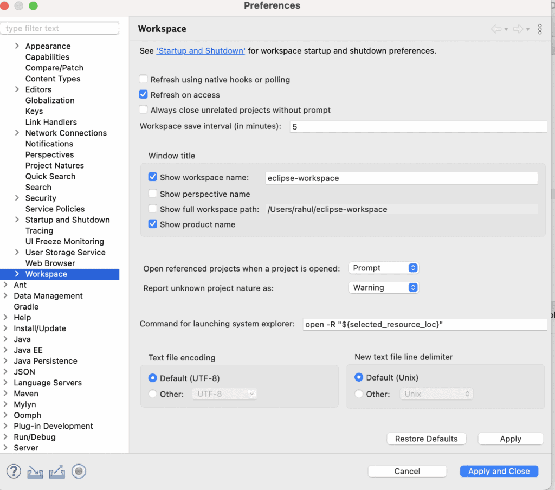Open the Unix line delimiter dropdown
The height and width of the screenshot is (490, 555).
tap(436, 394)
